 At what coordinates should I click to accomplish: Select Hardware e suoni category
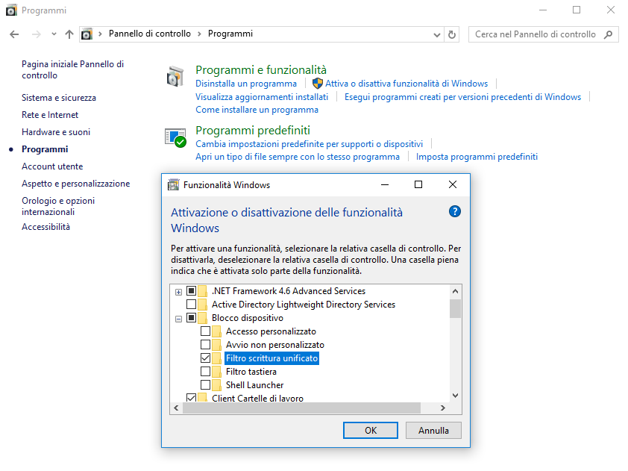pos(56,132)
